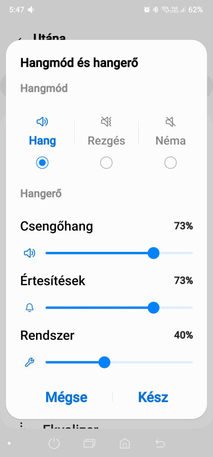Click the Csengőhang volume slider handle
The width and height of the screenshot is (213, 457).
point(154,253)
